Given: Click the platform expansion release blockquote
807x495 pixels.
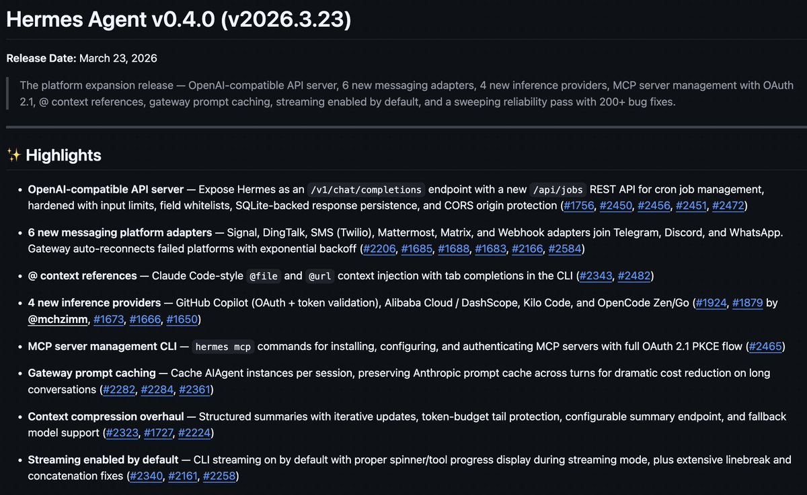Looking at the screenshot, I should 407,94.
